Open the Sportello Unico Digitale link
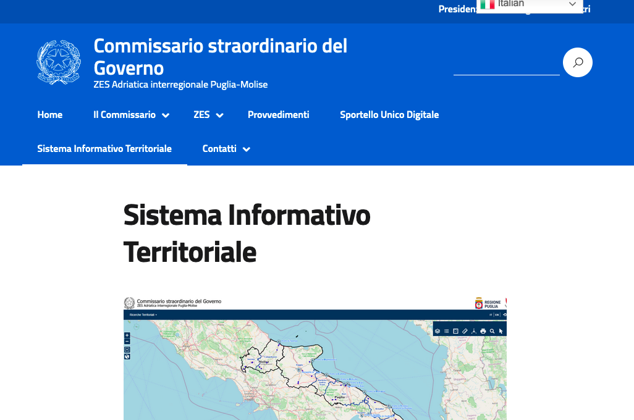Screen dimensions: 634x420 pos(389,115)
